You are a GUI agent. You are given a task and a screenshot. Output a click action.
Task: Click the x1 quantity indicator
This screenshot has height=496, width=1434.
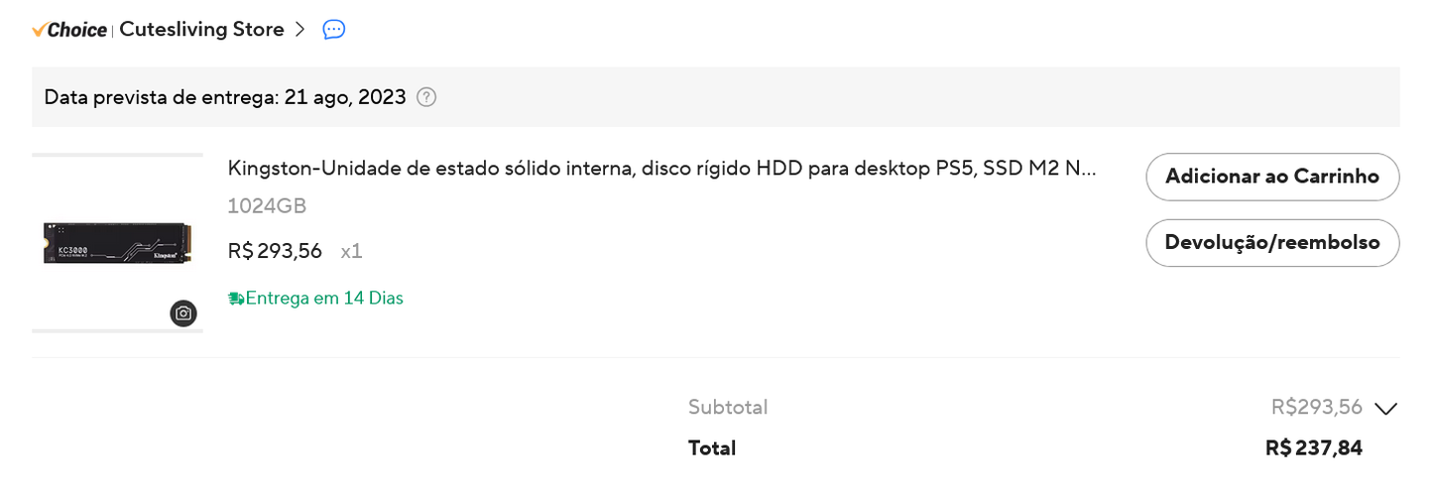click(x=351, y=251)
